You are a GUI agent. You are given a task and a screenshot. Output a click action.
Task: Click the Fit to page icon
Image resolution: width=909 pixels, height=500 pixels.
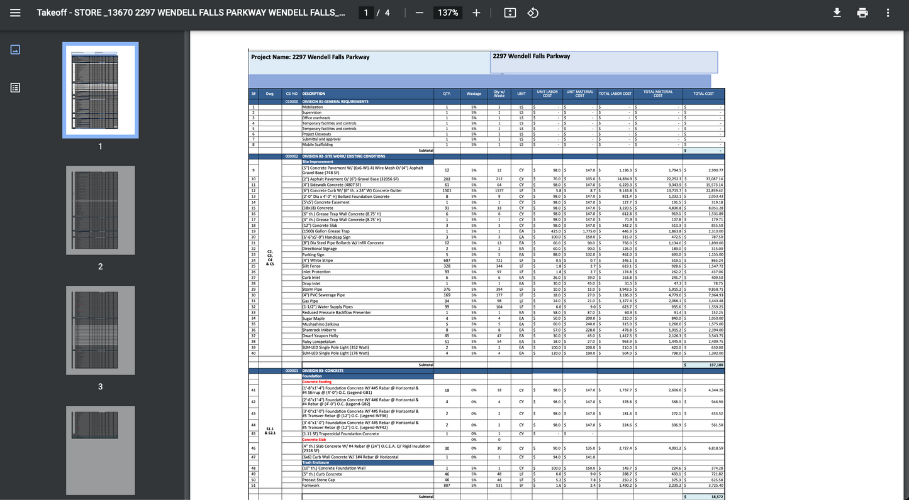tap(510, 13)
